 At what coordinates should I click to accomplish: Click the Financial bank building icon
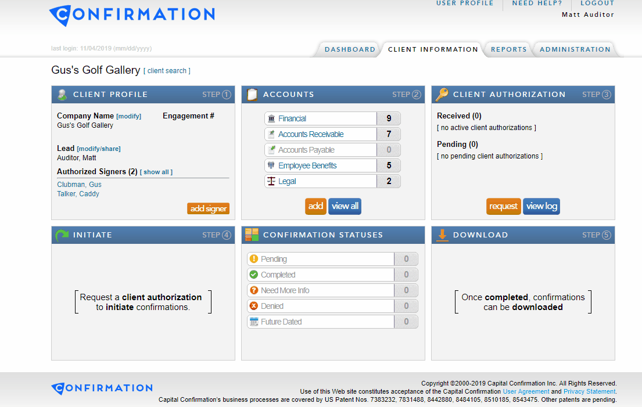coord(271,118)
